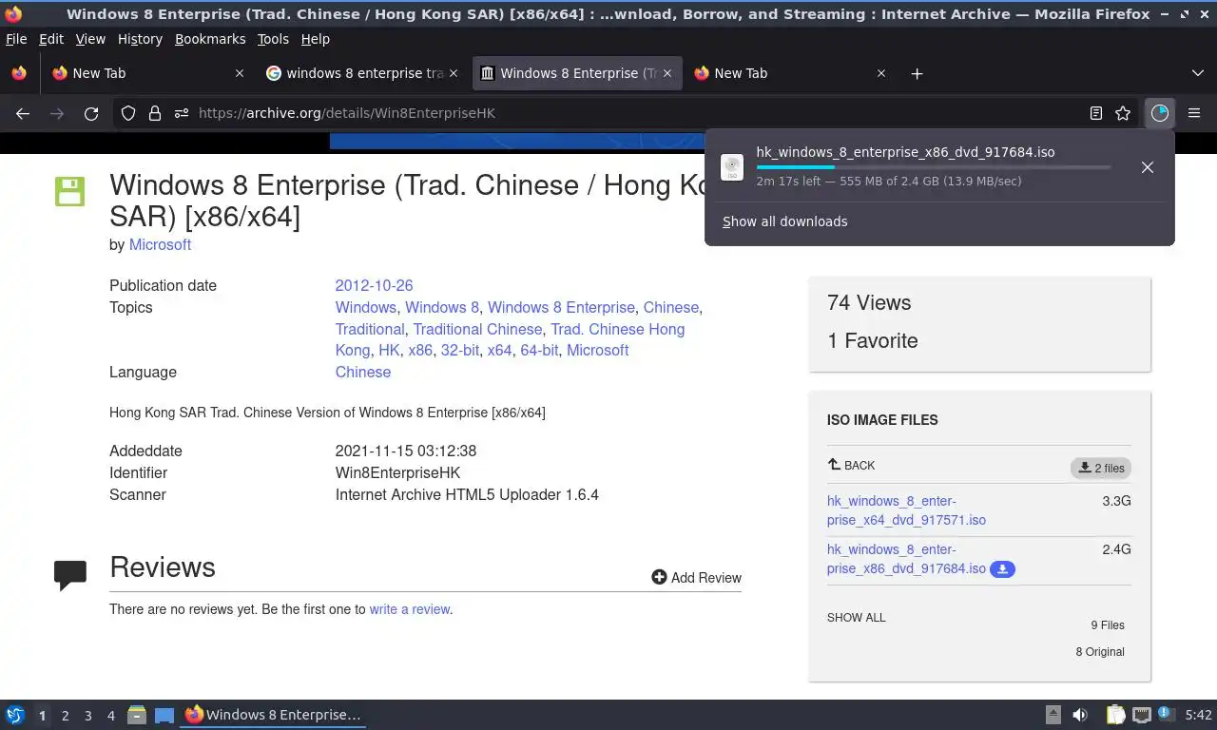
Task: Open the 64-bit topic link
Action: coord(539,350)
